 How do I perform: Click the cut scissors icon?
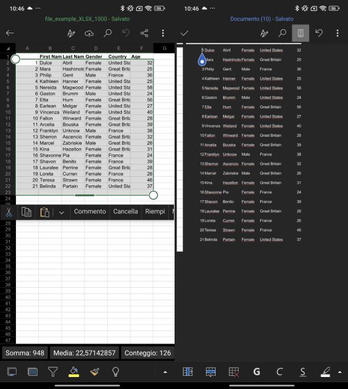pyautogui.click(x=9, y=212)
